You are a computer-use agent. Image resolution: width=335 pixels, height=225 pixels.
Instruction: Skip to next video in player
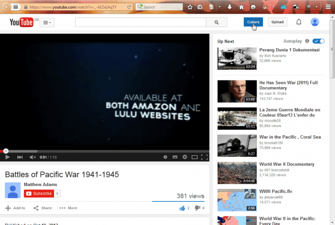pos(20,157)
